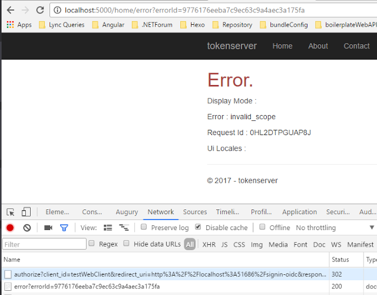Clear the network log with the clear icon
Image resolution: width=377 pixels, height=295 pixels.
click(x=27, y=228)
